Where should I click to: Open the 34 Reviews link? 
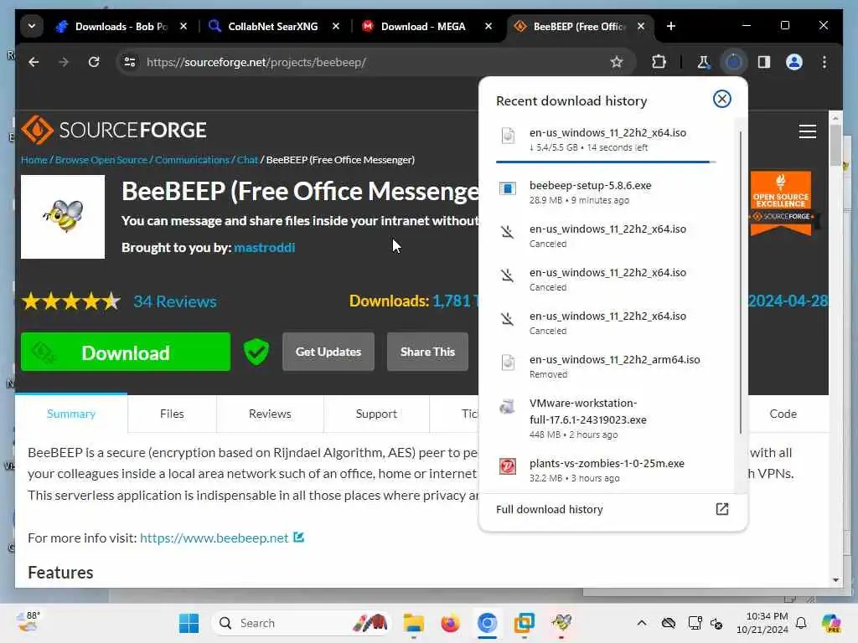(175, 301)
